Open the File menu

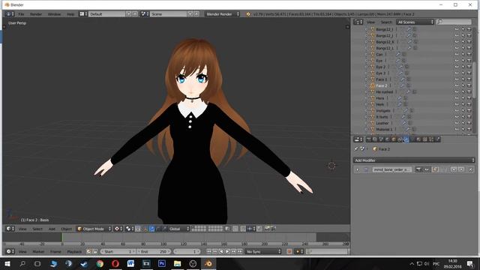[21, 14]
